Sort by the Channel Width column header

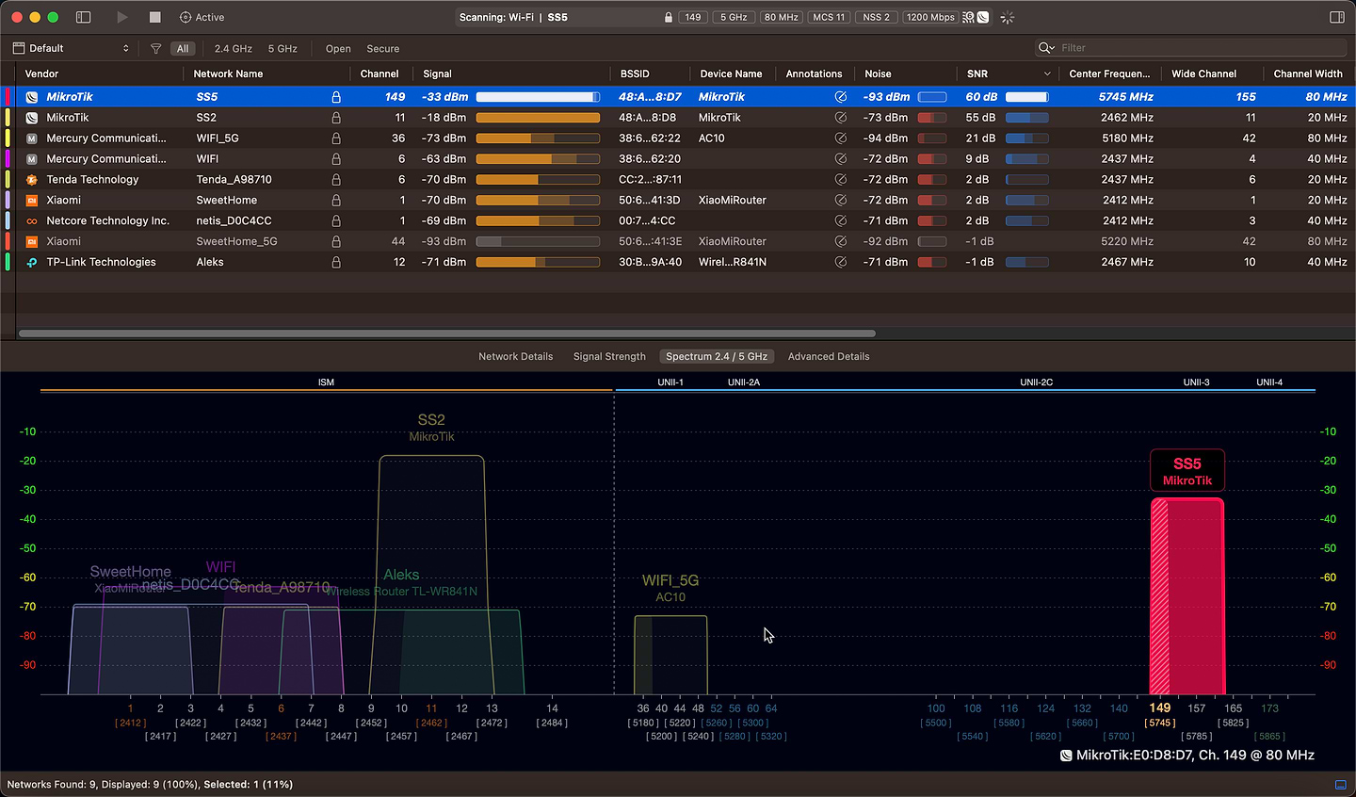1308,73
